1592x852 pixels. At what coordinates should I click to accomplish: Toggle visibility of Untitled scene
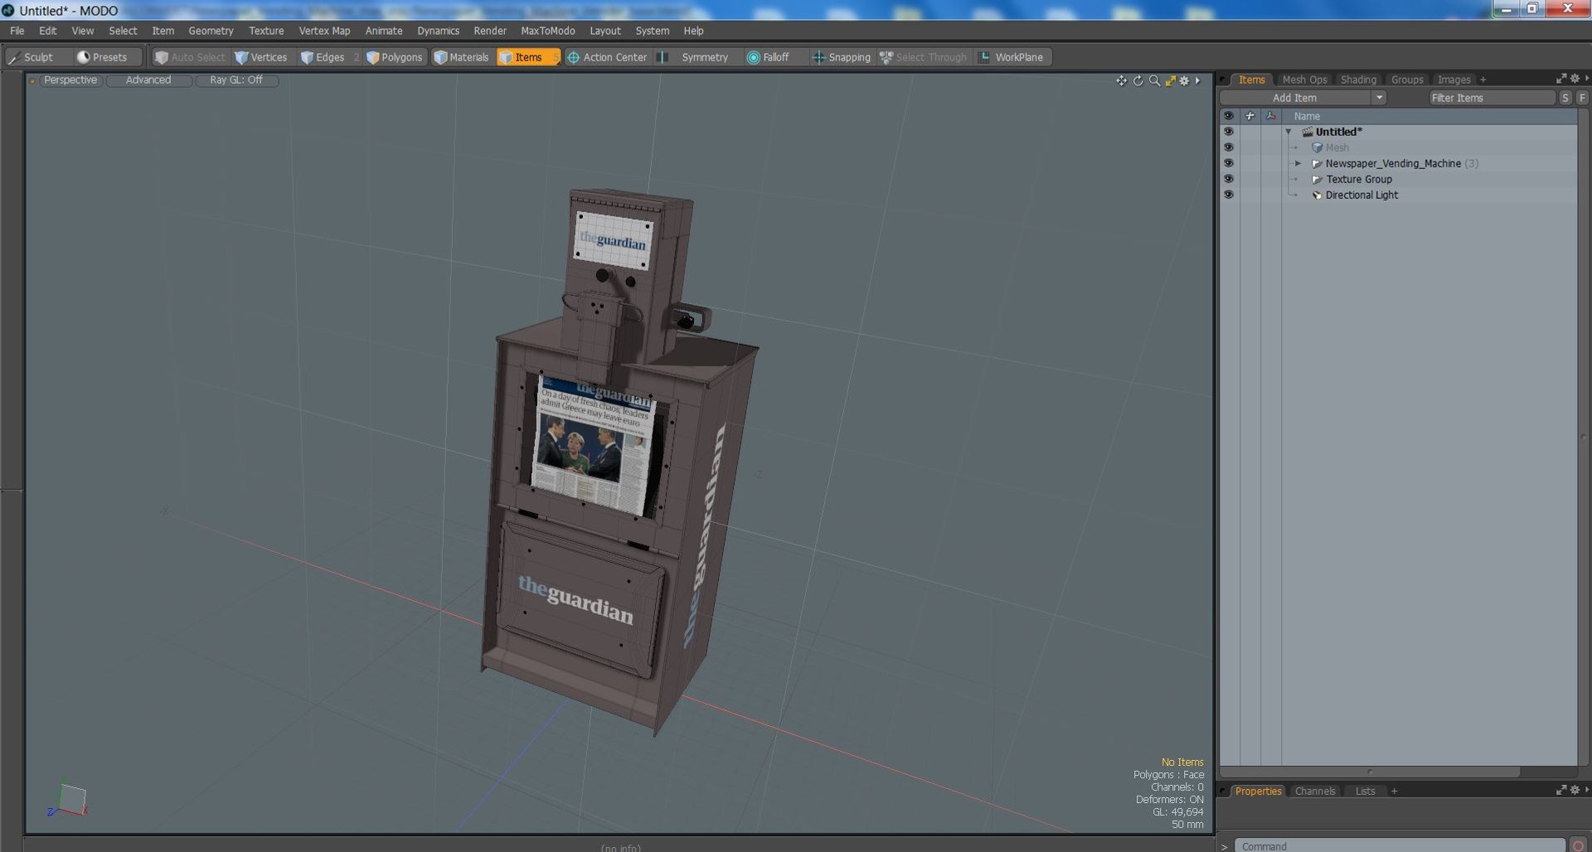point(1228,132)
